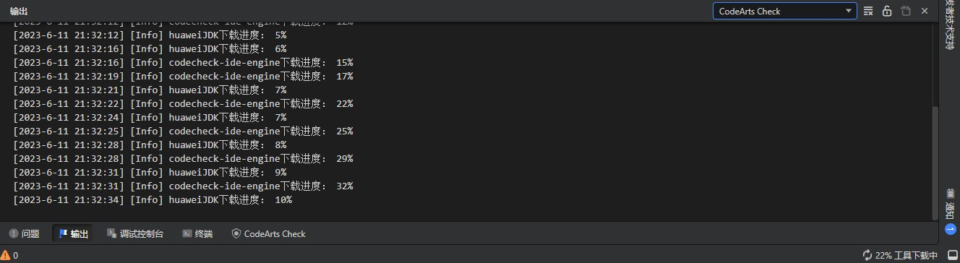Select the 输出 tab
The height and width of the screenshot is (263, 960).
(x=73, y=233)
